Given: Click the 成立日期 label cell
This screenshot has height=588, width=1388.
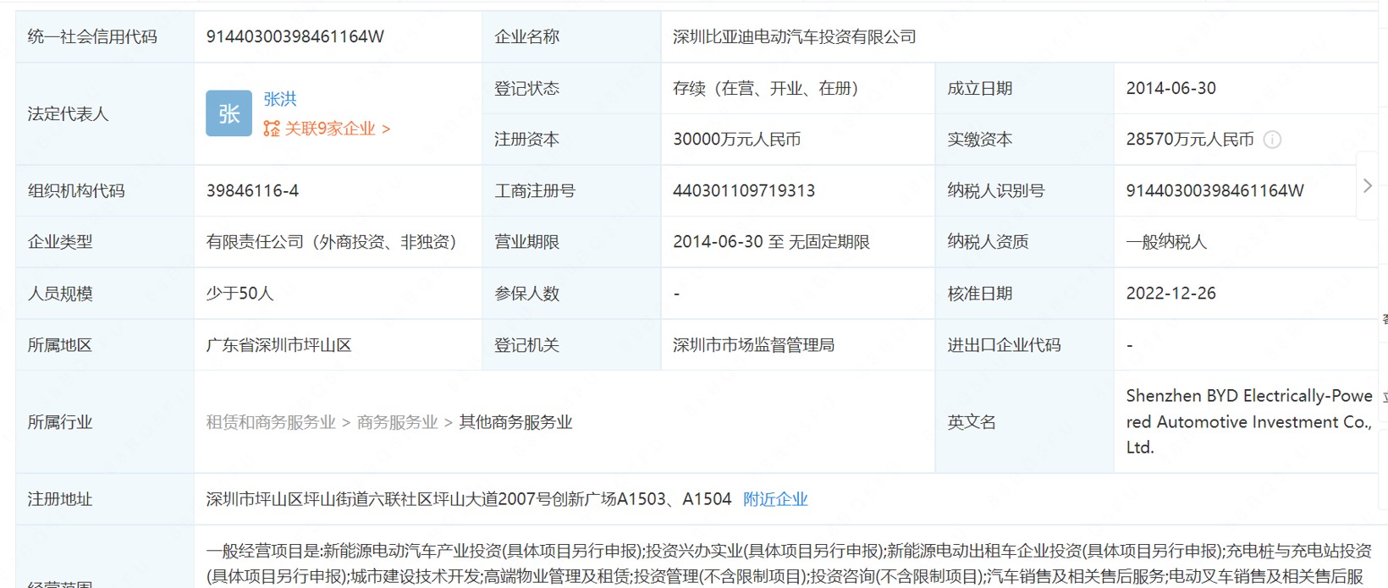Looking at the screenshot, I should (1024, 88).
